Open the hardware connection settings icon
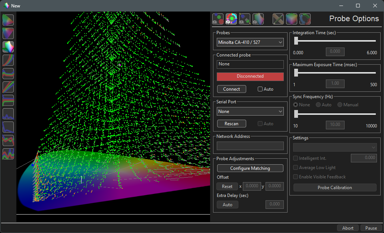384x233 pixels. [x=244, y=19]
